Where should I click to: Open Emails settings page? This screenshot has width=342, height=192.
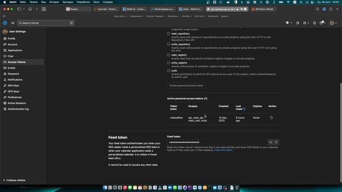[x=11, y=68]
